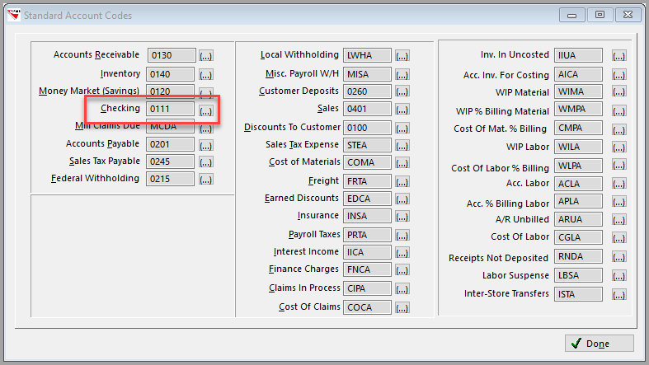Select the Federal Withholding field 0215
Viewport: 649px width, 365px height.
170,179
